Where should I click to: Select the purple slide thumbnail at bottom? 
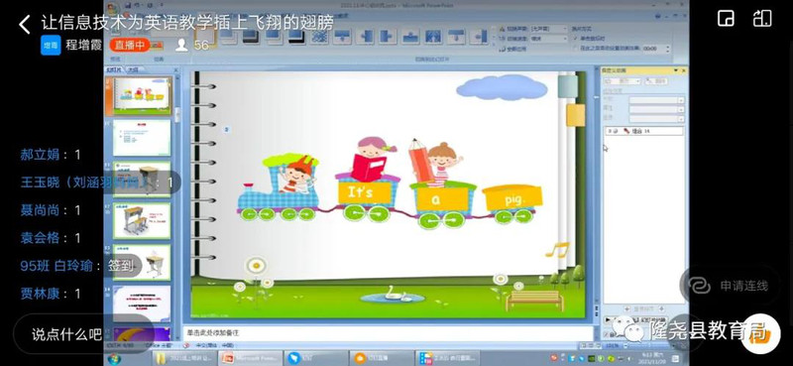[x=142, y=333]
